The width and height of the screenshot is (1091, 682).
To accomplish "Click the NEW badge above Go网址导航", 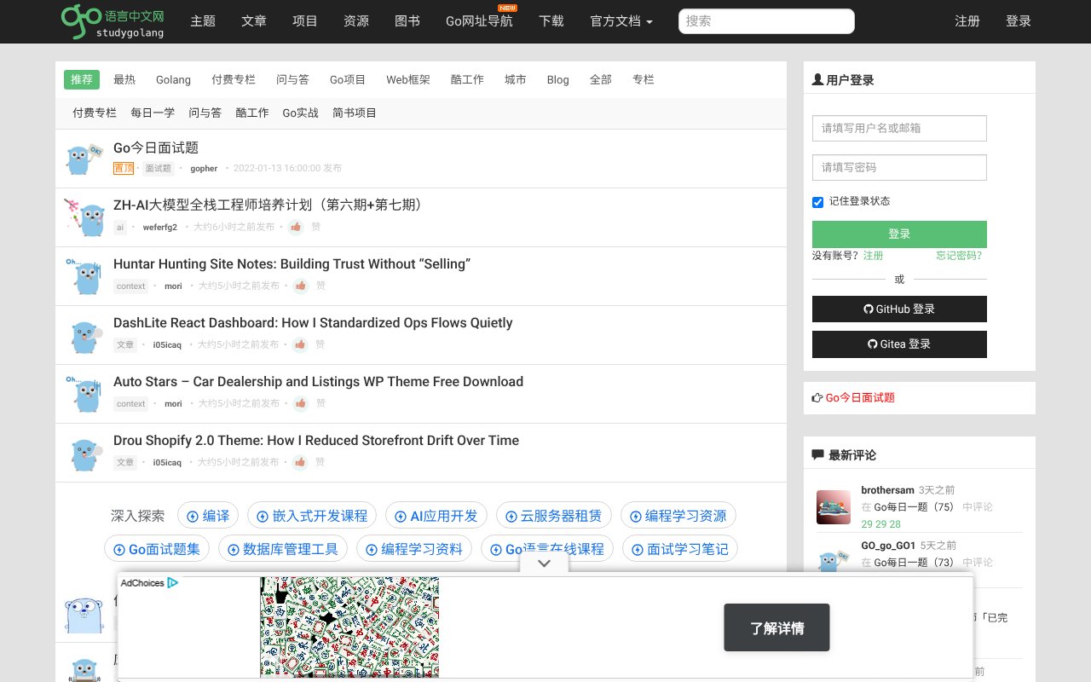I will [x=507, y=8].
